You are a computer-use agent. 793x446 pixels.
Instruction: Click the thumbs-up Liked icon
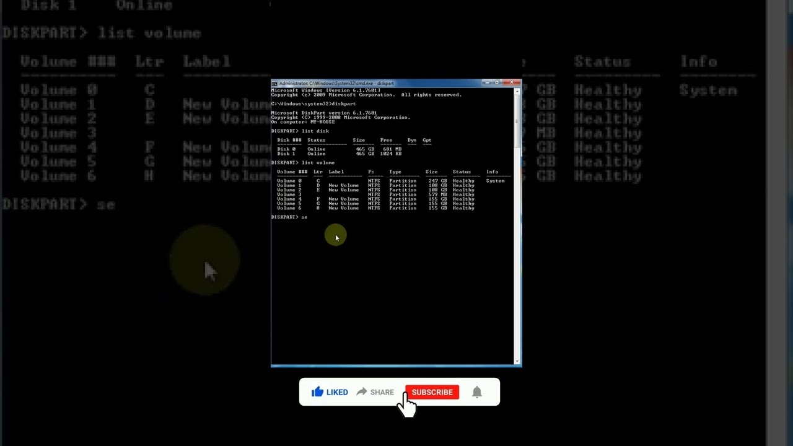[x=318, y=391]
